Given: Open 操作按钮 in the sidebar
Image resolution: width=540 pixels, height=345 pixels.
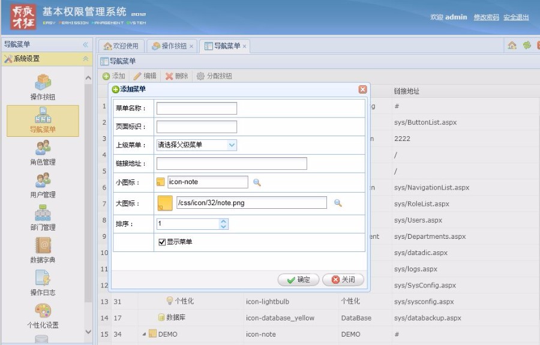Looking at the screenshot, I should 43,87.
